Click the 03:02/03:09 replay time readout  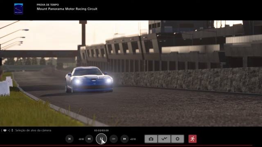pos(101,131)
